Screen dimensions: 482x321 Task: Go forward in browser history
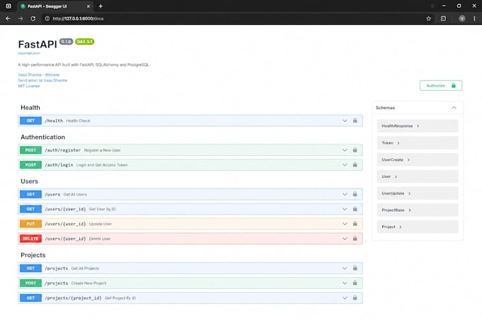click(21, 18)
